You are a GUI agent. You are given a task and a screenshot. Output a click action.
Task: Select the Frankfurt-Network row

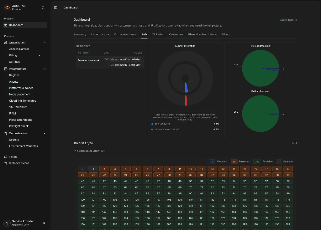coord(110,62)
